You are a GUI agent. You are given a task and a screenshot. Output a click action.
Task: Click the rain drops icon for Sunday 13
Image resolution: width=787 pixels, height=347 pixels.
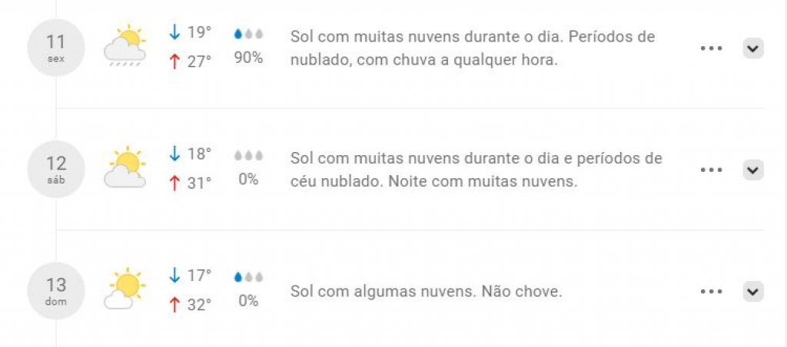tap(248, 277)
